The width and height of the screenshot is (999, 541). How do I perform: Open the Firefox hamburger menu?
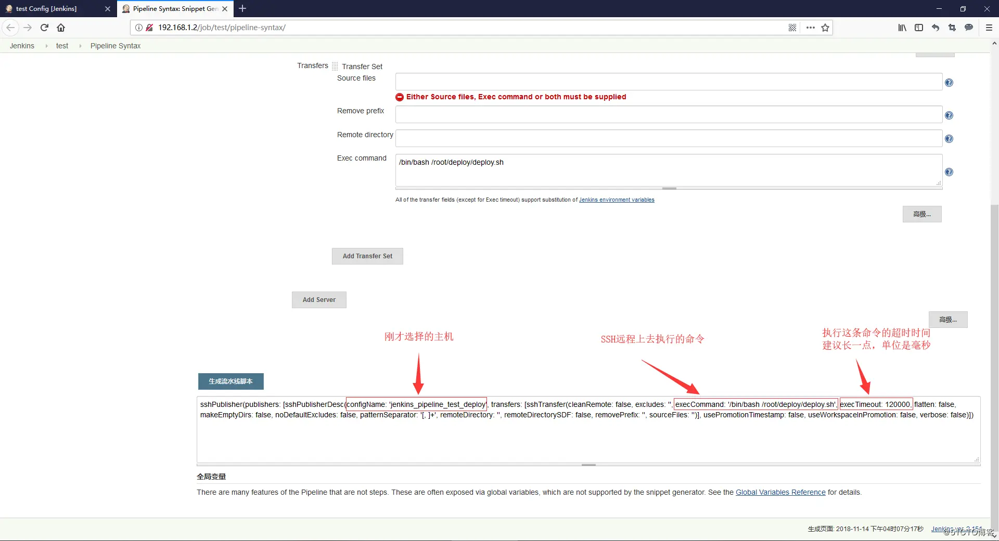989,28
